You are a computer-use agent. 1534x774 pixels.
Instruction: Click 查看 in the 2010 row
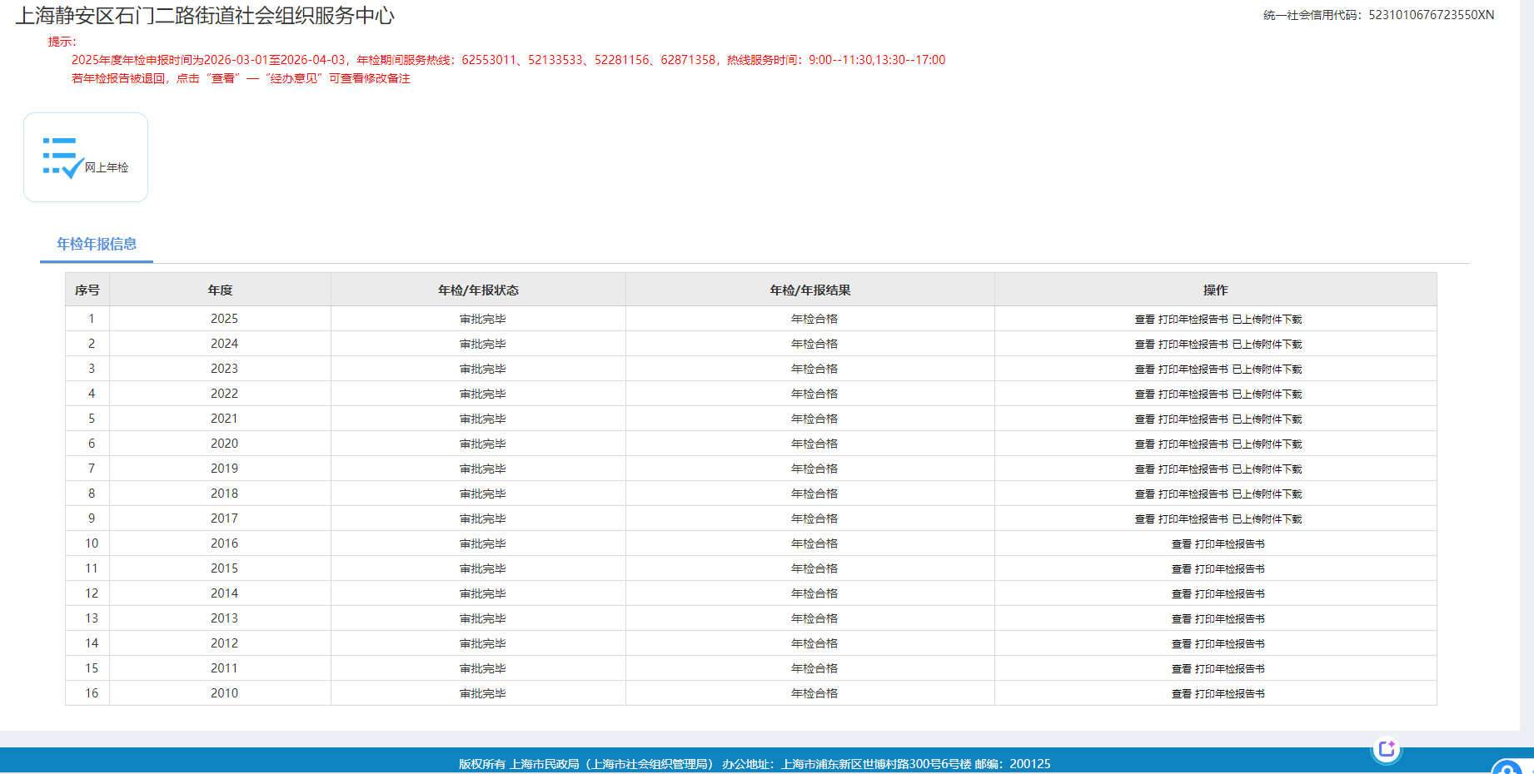point(1181,694)
